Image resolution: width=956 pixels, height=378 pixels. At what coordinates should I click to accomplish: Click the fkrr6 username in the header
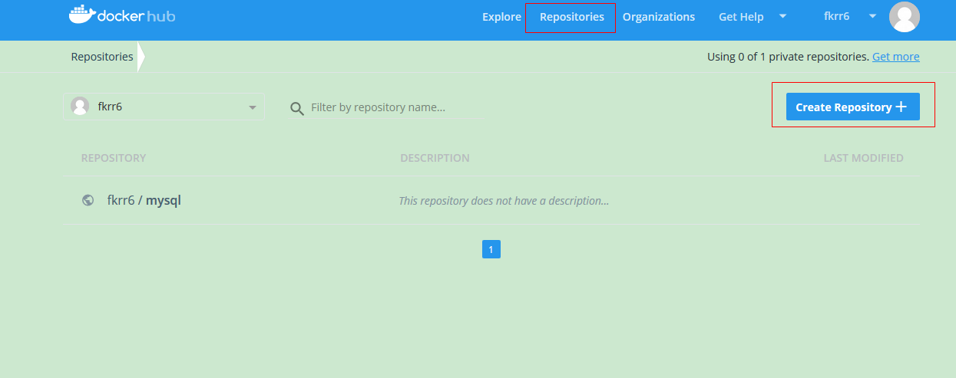[x=836, y=16]
